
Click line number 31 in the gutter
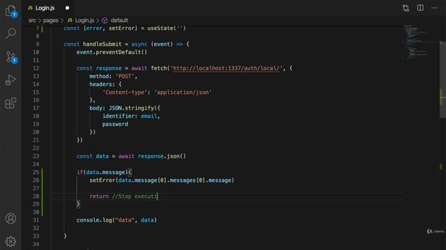(36, 220)
